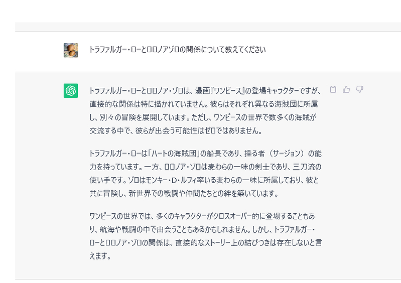Click the thumbs up icon
The width and height of the screenshot is (401, 283).
tap(346, 89)
